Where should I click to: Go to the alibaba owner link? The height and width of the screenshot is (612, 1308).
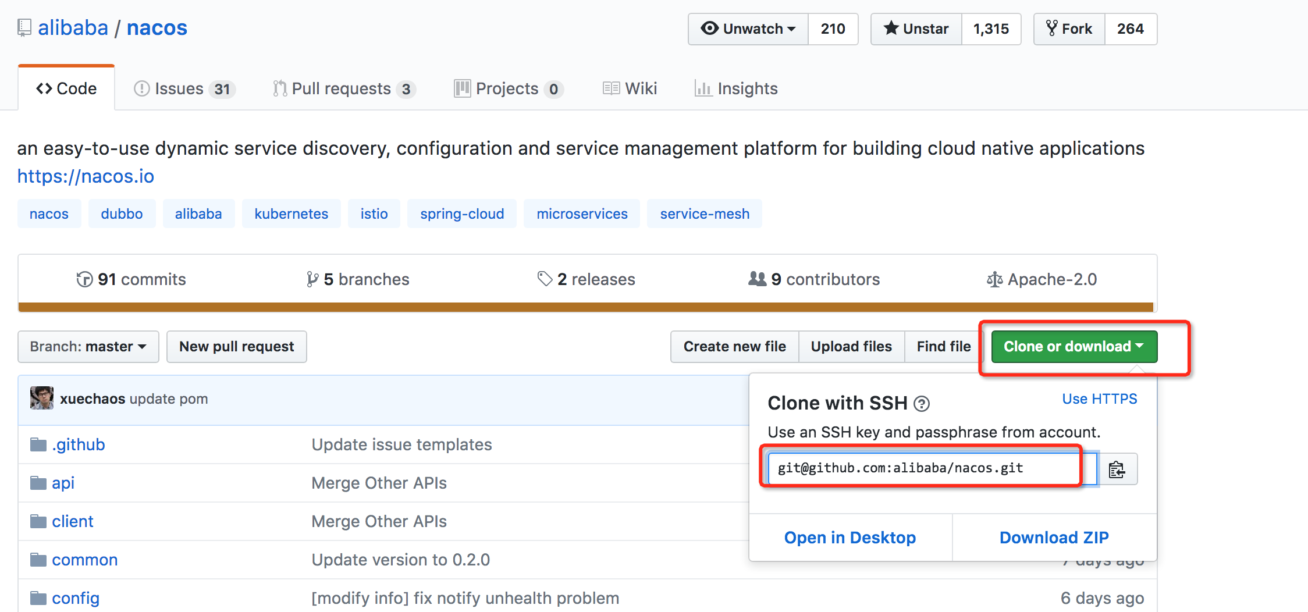[73, 28]
